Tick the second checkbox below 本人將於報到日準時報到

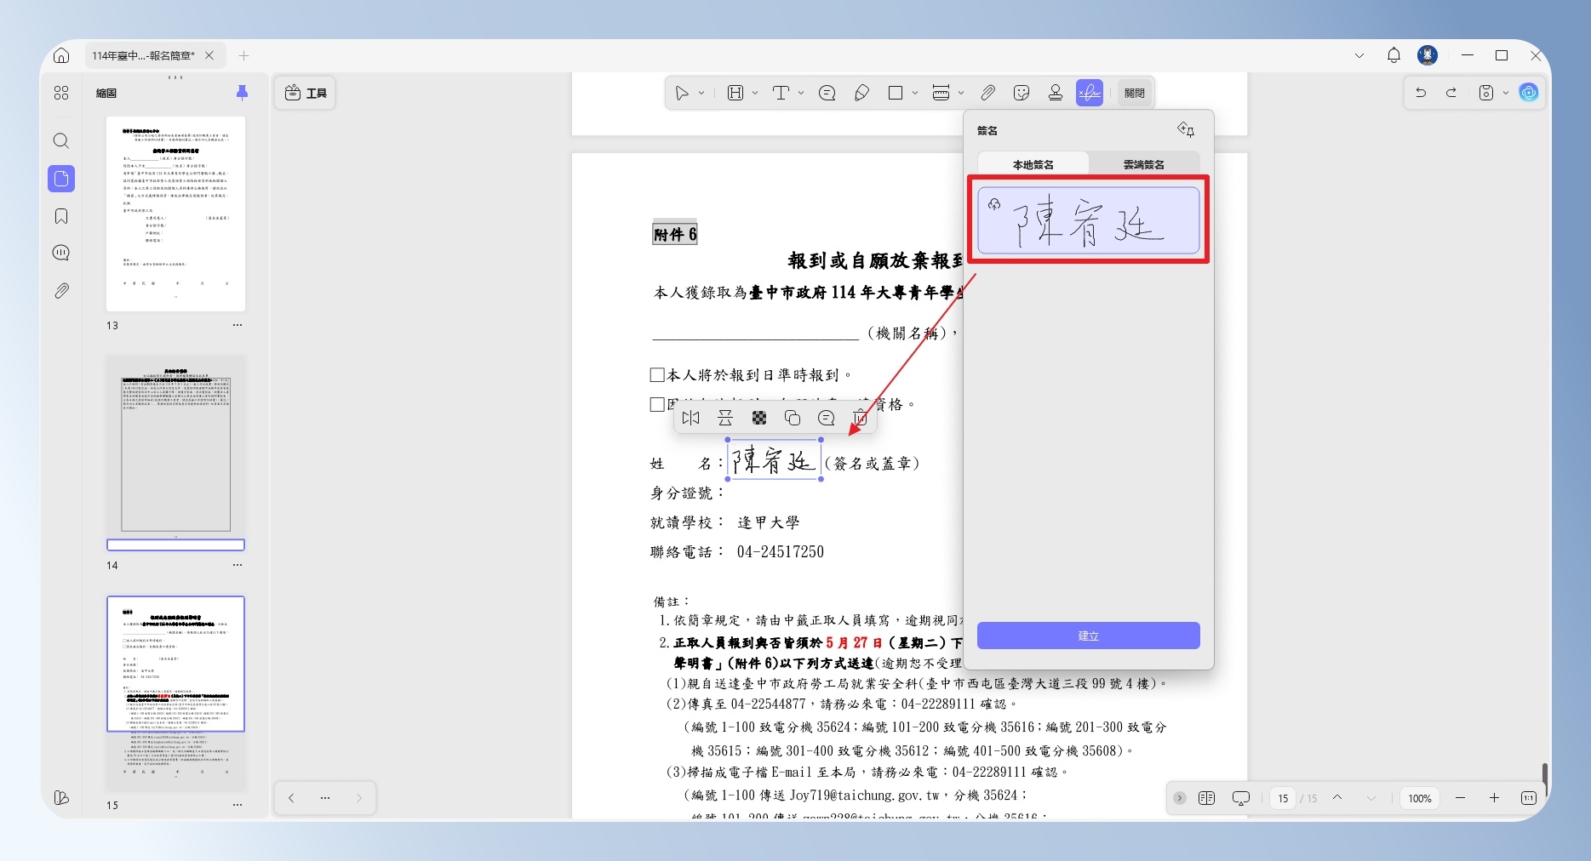(657, 405)
